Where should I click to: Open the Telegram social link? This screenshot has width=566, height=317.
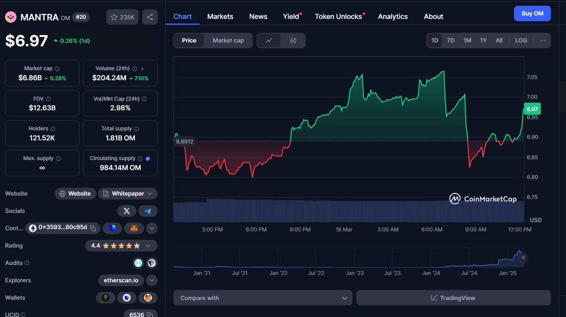(x=148, y=211)
